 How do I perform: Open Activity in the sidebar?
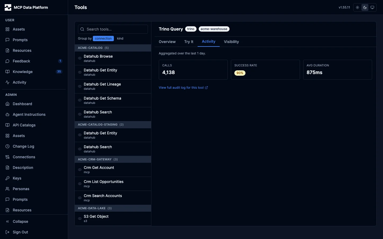pos(34,82)
